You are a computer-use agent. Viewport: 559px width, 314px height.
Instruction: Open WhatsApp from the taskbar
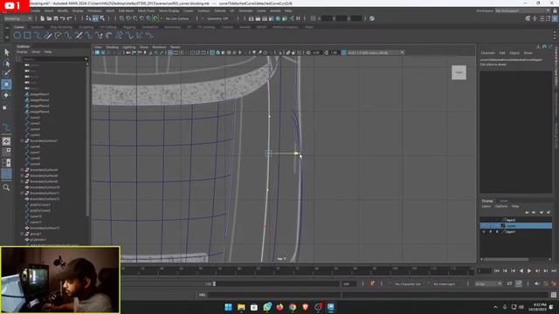[267, 307]
